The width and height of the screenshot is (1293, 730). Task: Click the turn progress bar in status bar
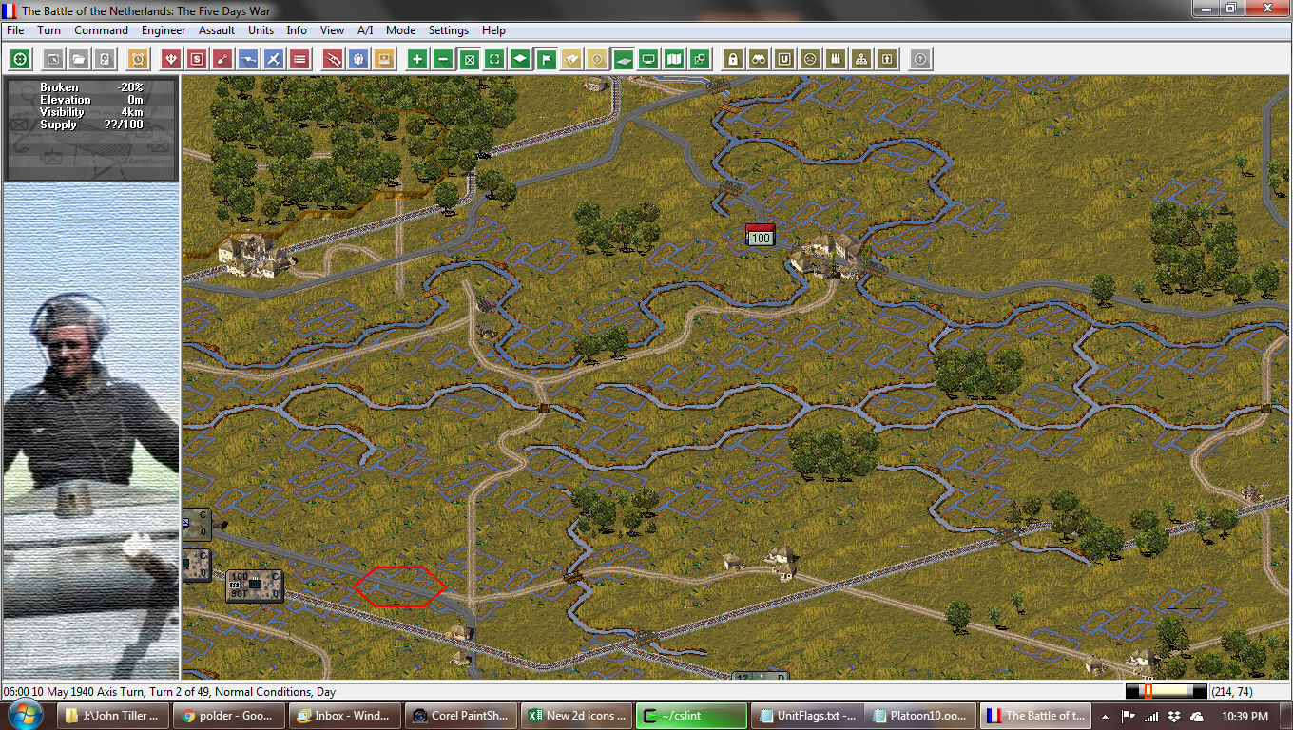[x=1166, y=691]
